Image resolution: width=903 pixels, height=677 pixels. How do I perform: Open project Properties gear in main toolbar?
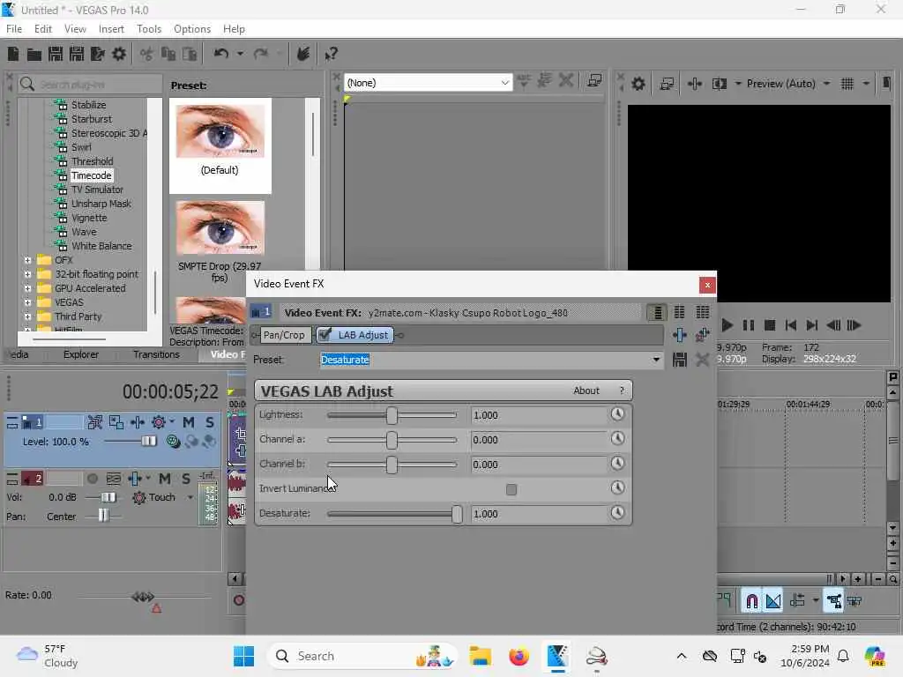point(119,54)
